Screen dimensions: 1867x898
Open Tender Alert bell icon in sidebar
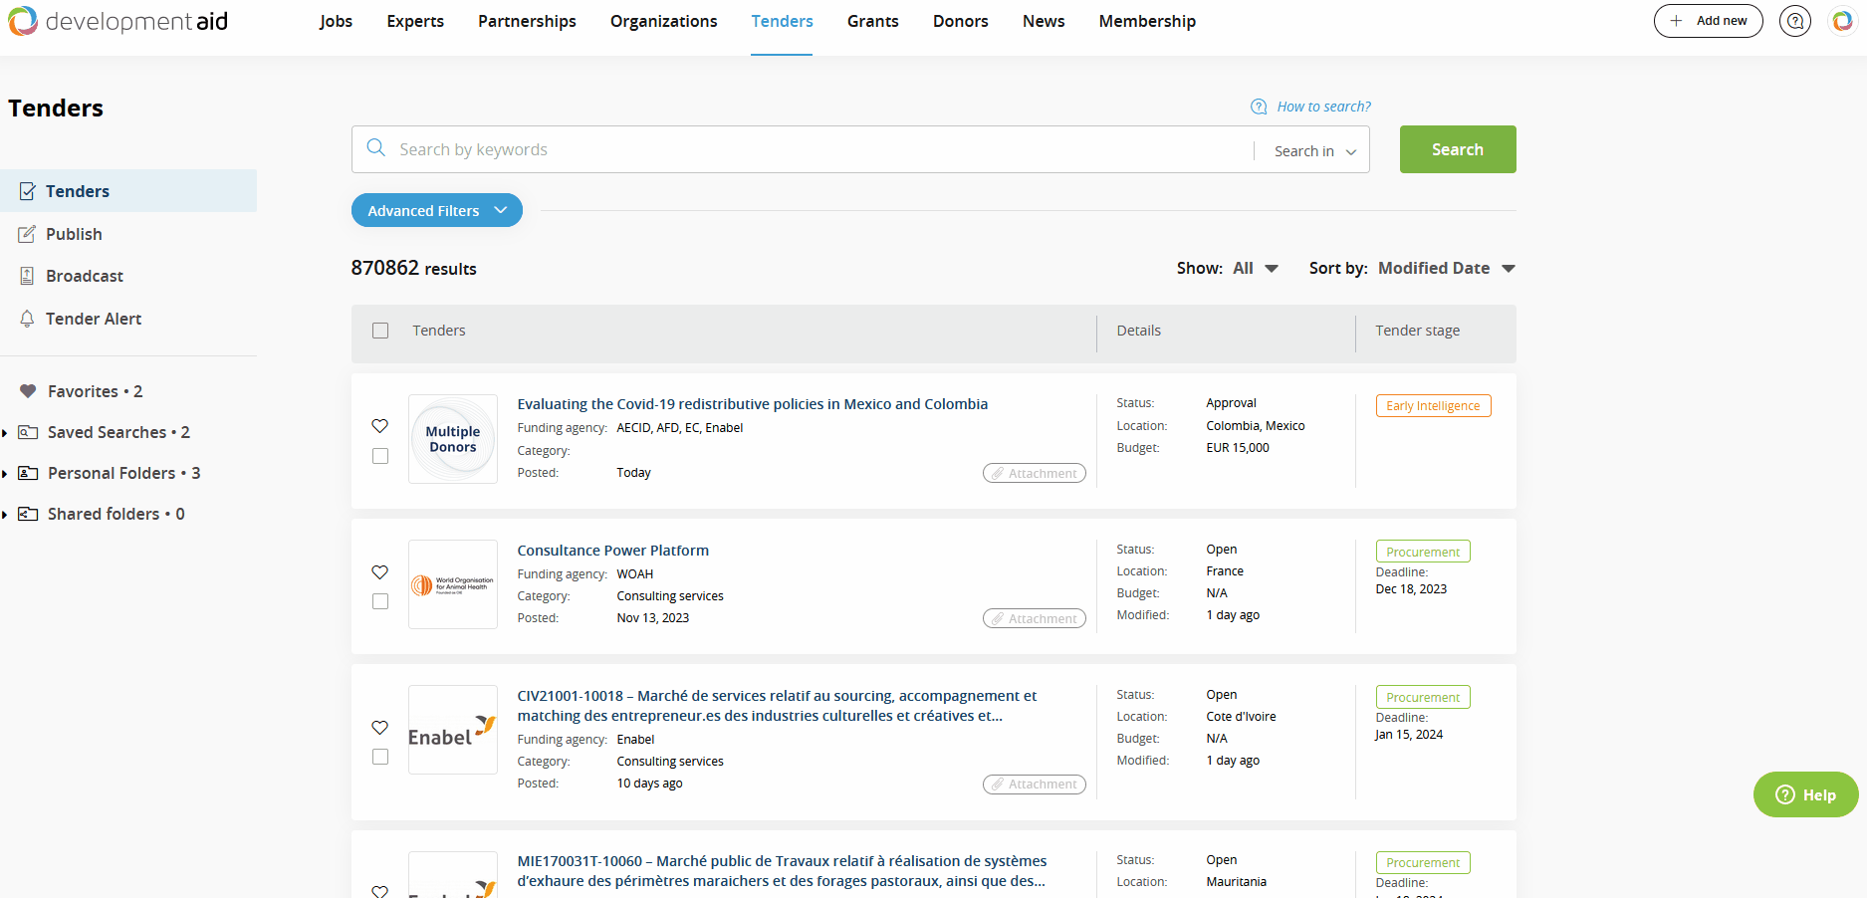[27, 319]
